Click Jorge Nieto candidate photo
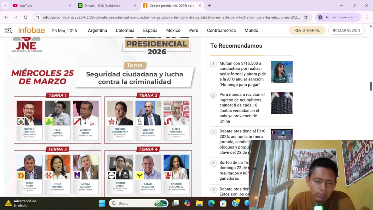 (29, 167)
